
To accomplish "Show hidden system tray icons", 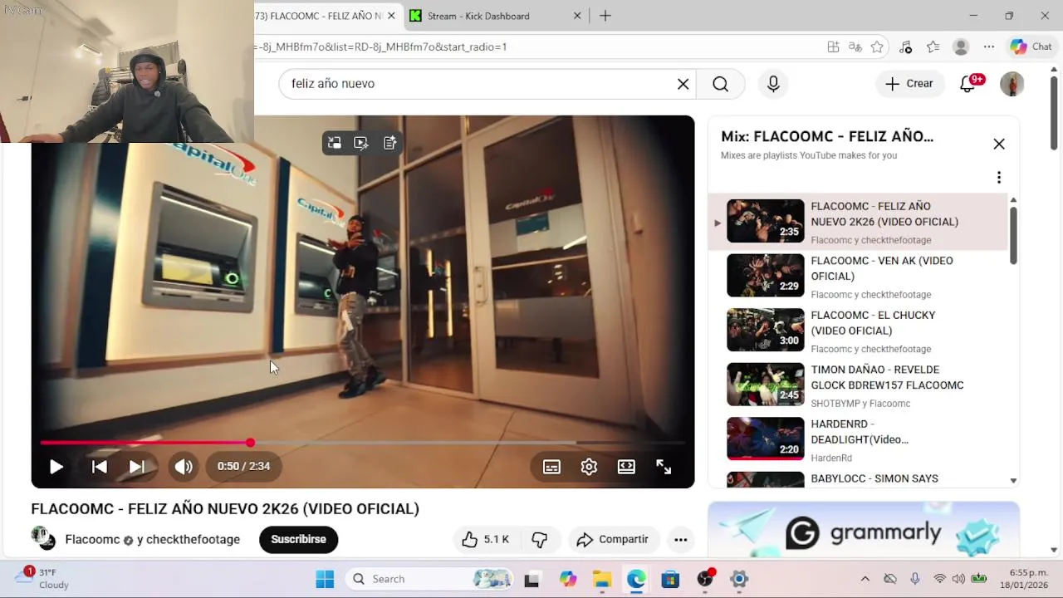I will tap(865, 579).
